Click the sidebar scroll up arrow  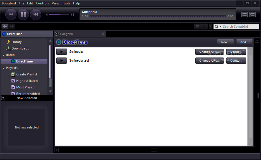click(x=50, y=40)
